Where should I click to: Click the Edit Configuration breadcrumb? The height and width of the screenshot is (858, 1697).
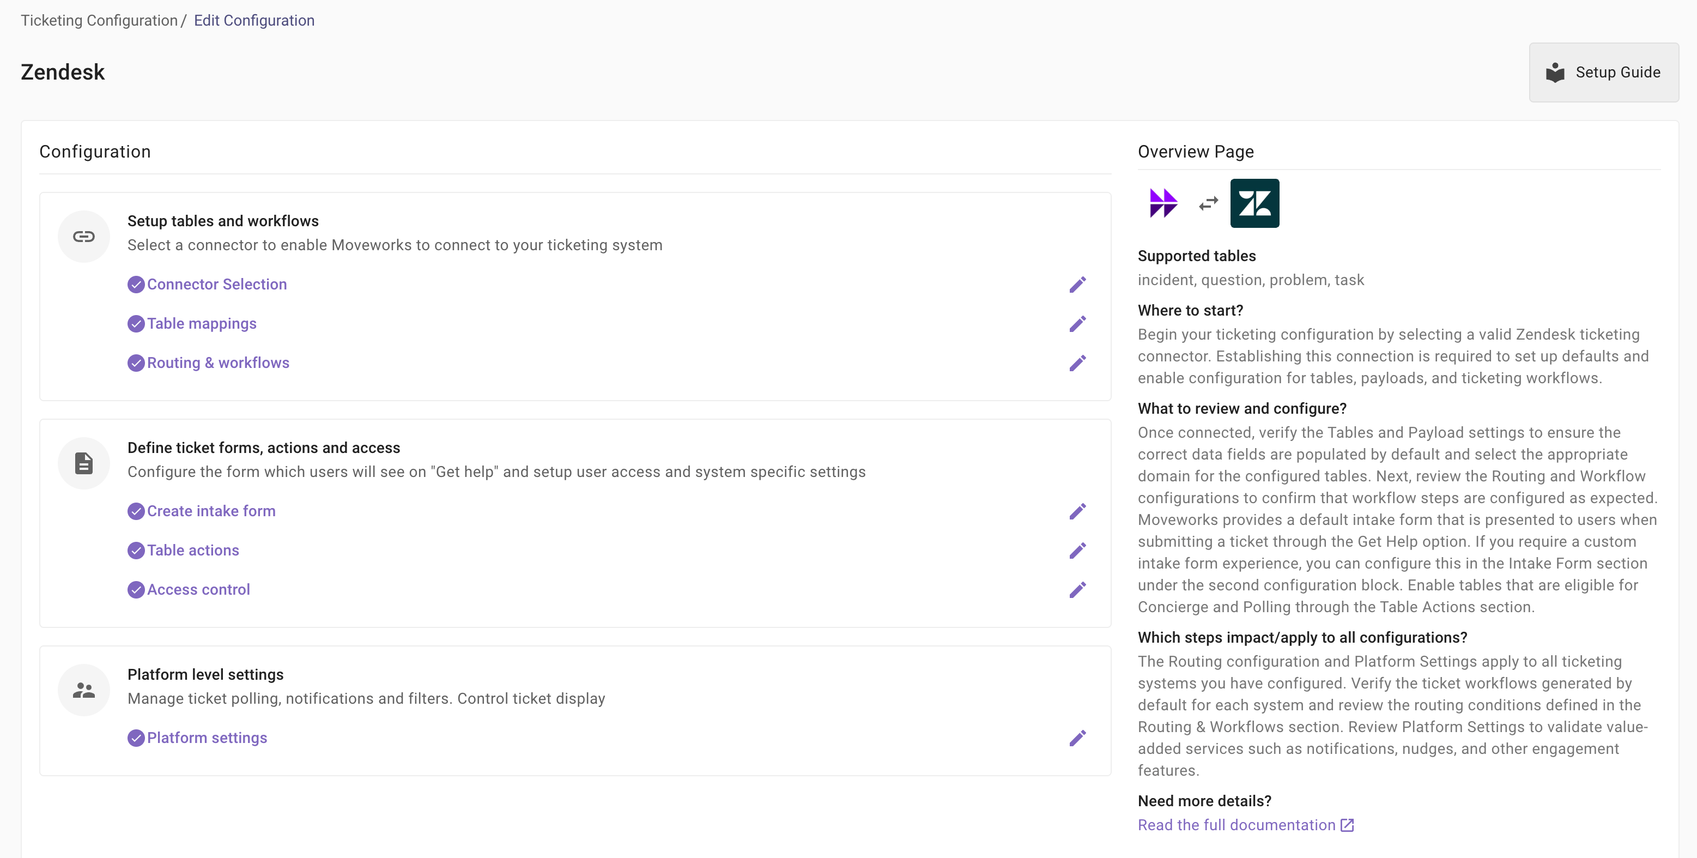click(253, 20)
